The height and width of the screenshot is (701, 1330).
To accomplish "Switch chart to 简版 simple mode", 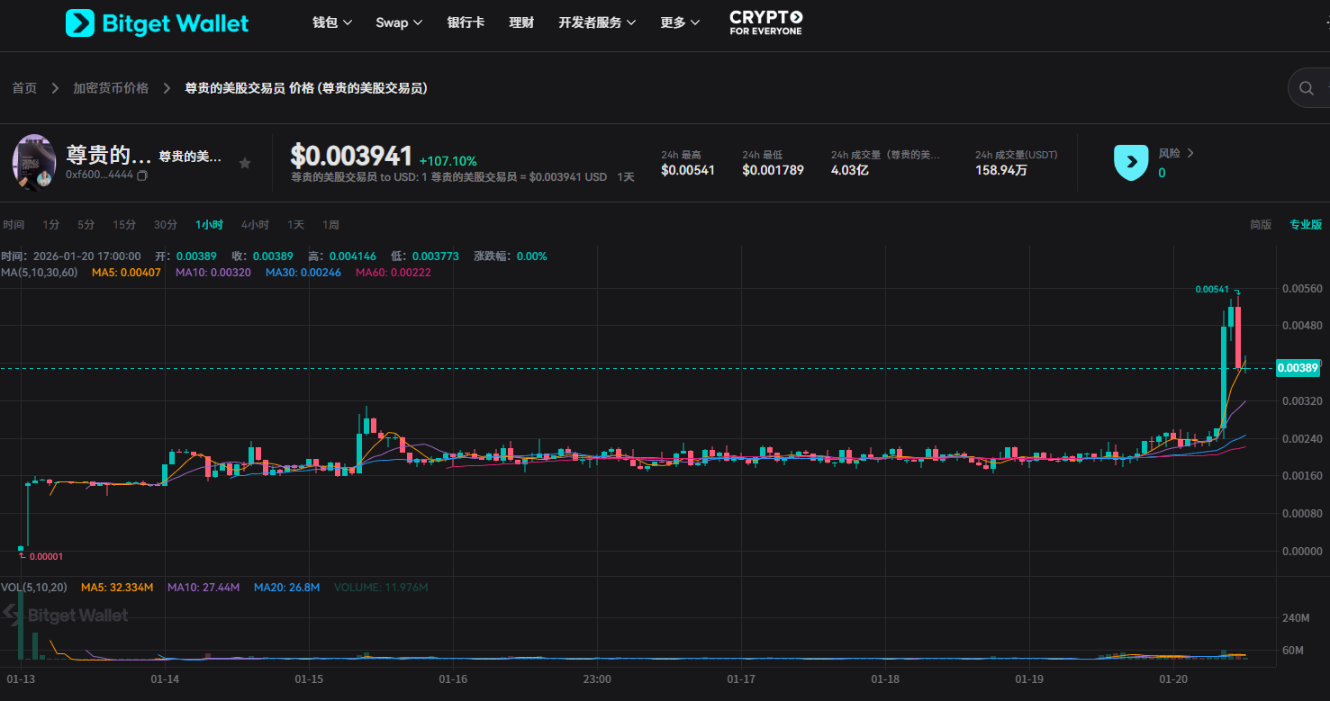I will pyautogui.click(x=1261, y=224).
